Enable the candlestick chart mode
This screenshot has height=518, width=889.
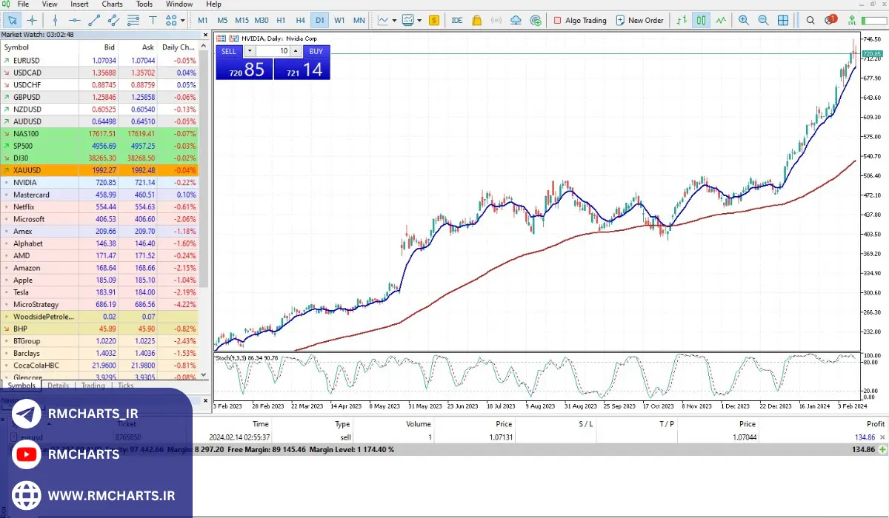(x=700, y=21)
